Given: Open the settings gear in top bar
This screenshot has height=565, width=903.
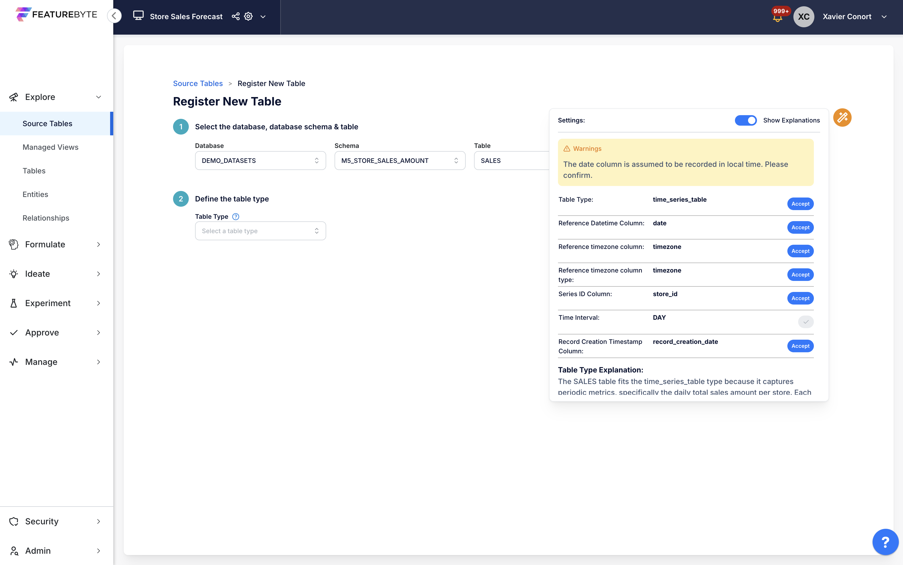Looking at the screenshot, I should (248, 17).
